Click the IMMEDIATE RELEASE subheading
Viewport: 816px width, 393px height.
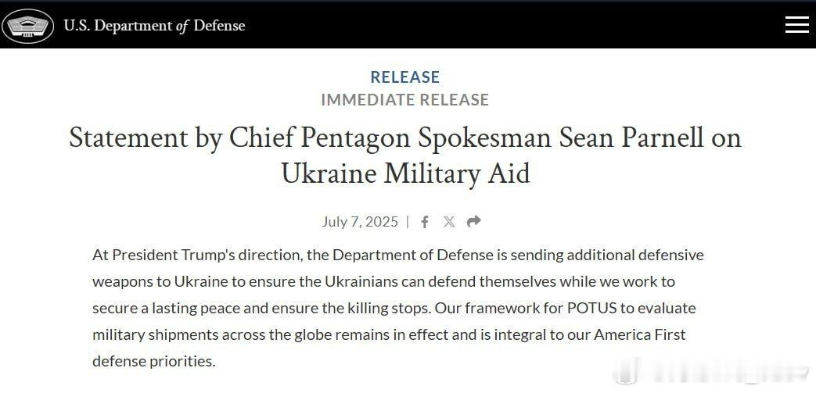405,99
